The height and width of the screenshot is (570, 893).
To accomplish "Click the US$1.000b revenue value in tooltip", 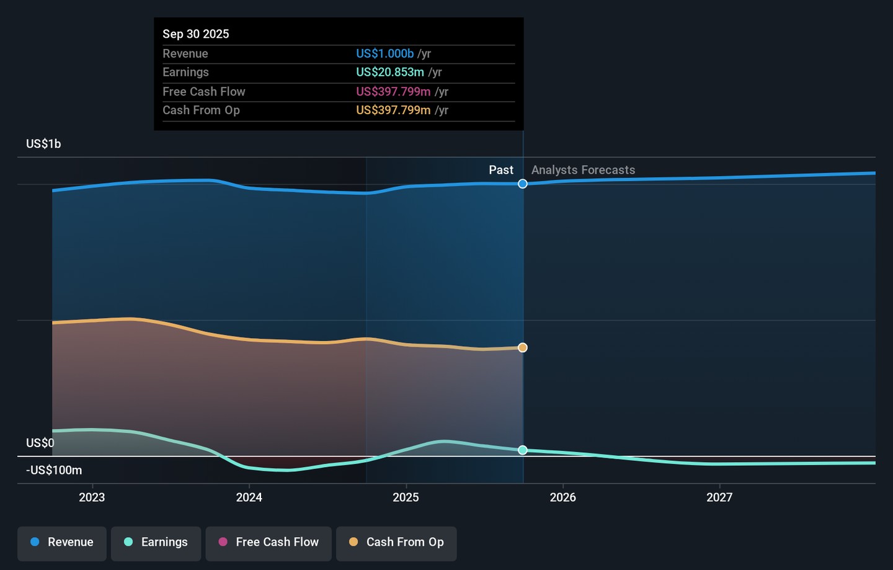I will (384, 54).
